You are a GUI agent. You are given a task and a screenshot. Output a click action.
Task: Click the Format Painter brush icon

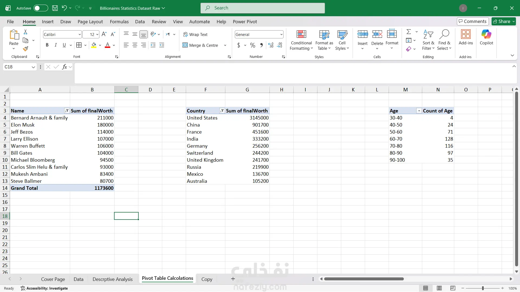click(x=25, y=49)
